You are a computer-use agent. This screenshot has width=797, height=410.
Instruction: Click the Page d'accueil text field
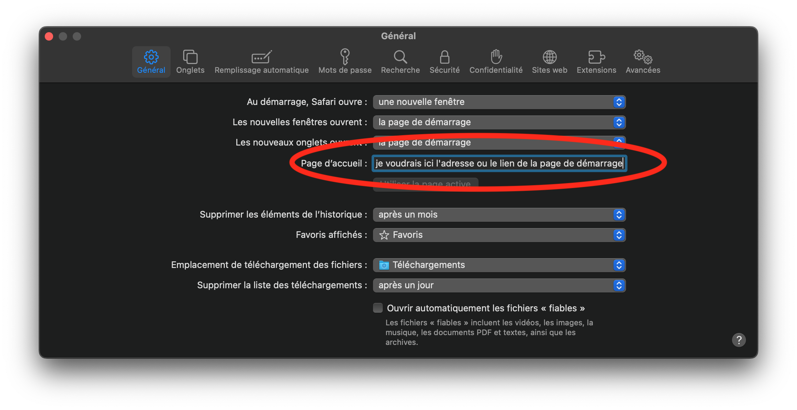[x=499, y=163]
